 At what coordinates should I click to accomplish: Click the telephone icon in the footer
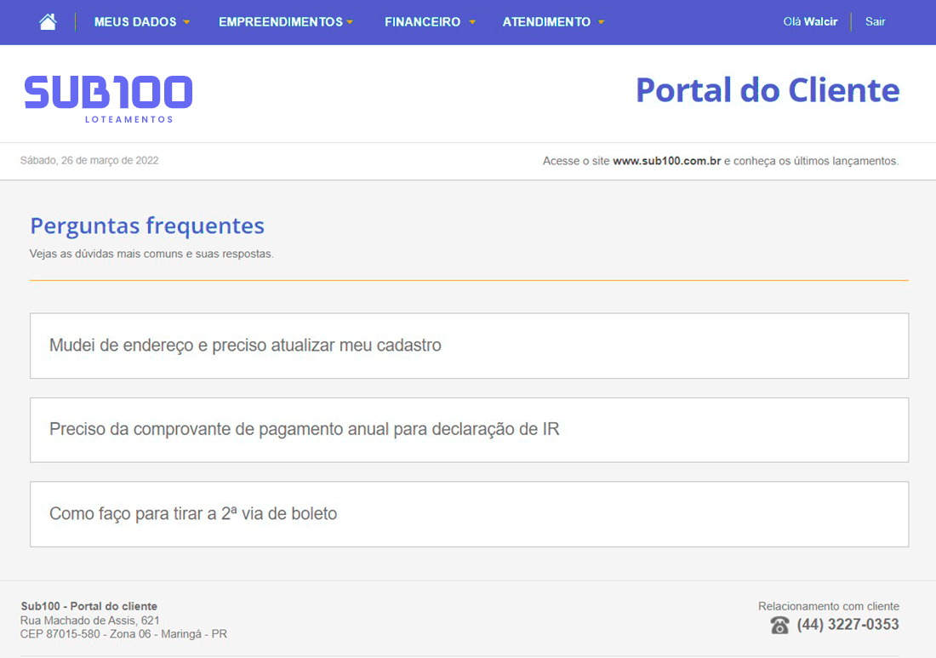tap(779, 625)
